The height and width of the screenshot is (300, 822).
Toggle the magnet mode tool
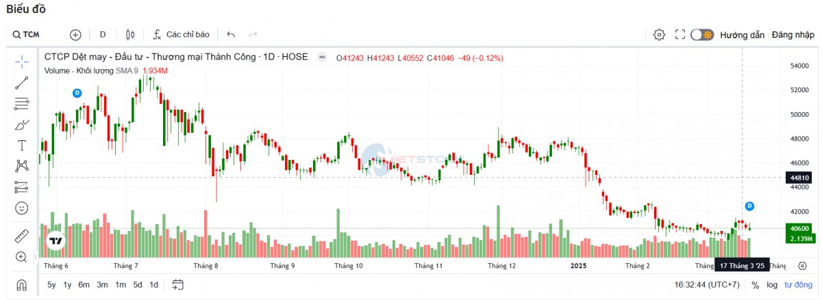point(22,285)
